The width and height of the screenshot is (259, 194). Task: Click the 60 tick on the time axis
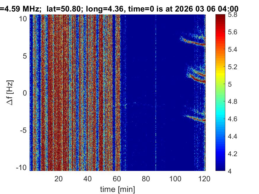point(117,178)
